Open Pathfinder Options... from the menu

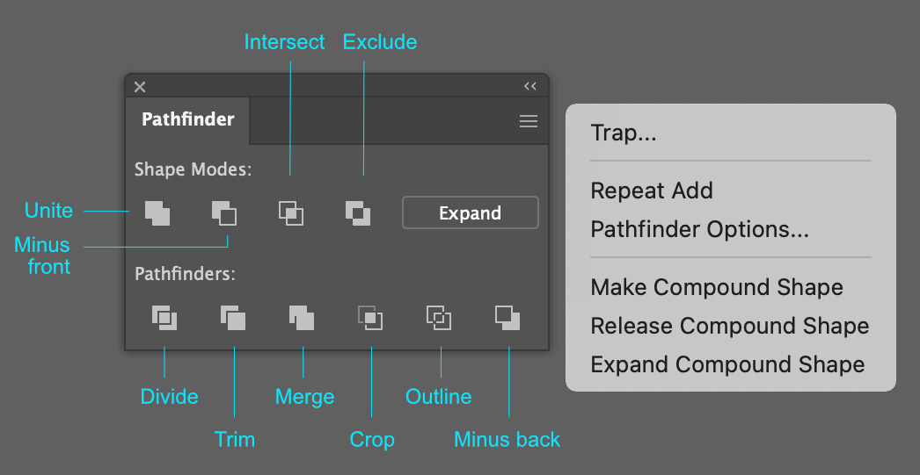point(700,229)
